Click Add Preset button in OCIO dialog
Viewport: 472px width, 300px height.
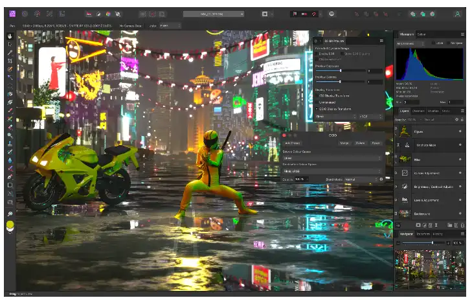pyautogui.click(x=293, y=143)
